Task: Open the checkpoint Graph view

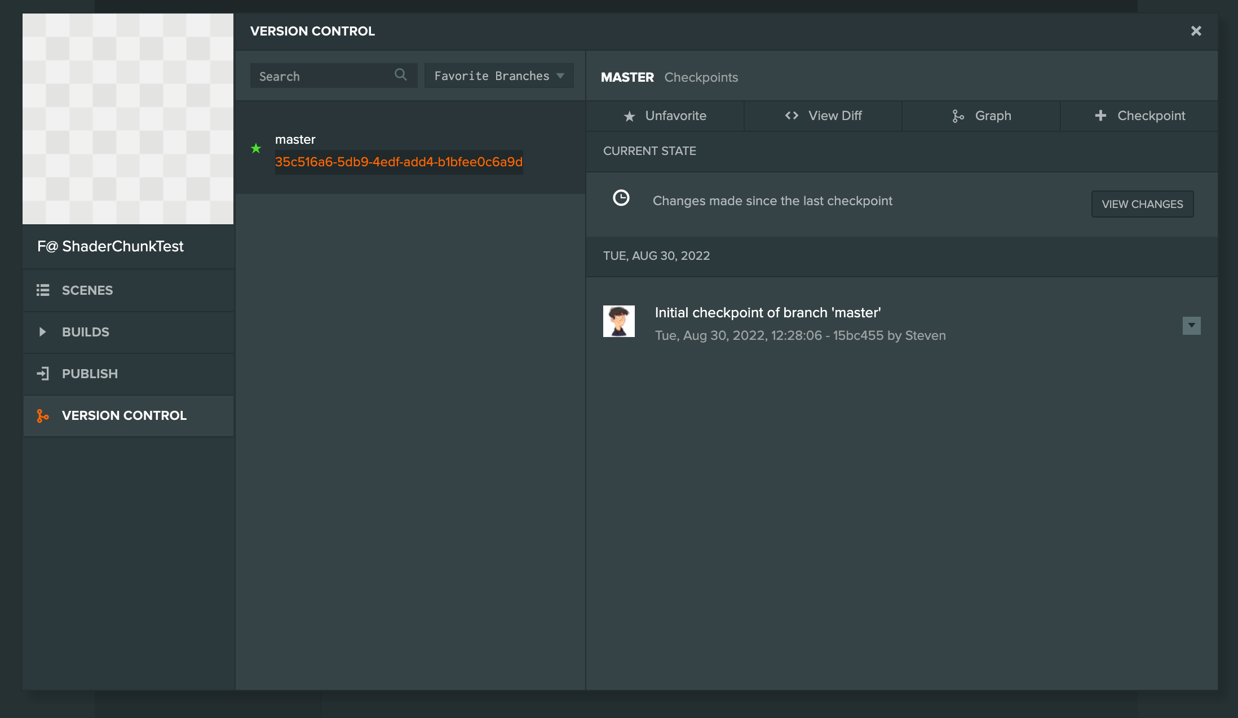Action: pyautogui.click(x=981, y=116)
